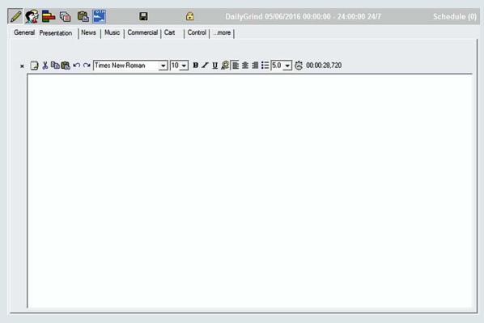Switch to the News tab
Viewport: 484px width, 323px height.
[88, 32]
